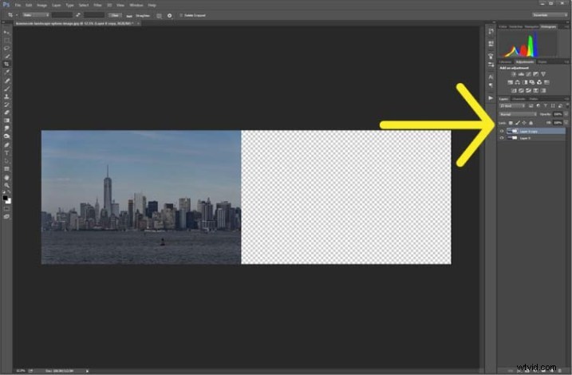Select the Hand tool
The height and width of the screenshot is (375, 572).
coord(6,178)
